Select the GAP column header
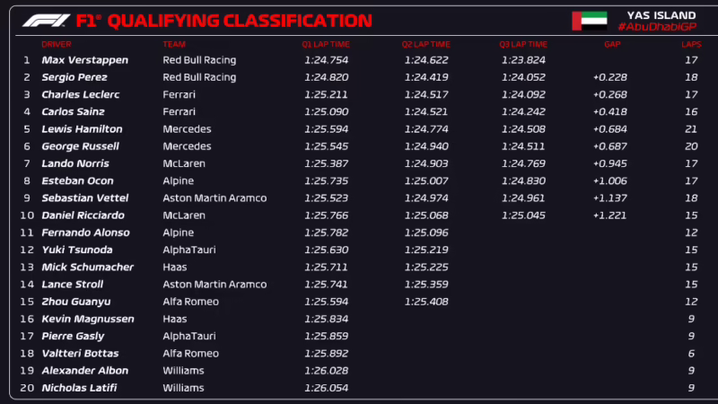This screenshot has width=718, height=404. (x=612, y=43)
